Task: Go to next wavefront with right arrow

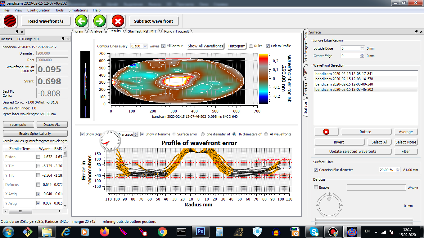Action: [100, 21]
